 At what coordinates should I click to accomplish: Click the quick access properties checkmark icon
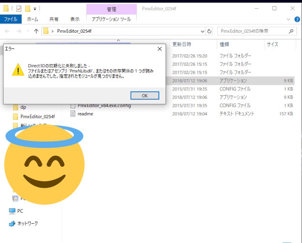pos(19,9)
